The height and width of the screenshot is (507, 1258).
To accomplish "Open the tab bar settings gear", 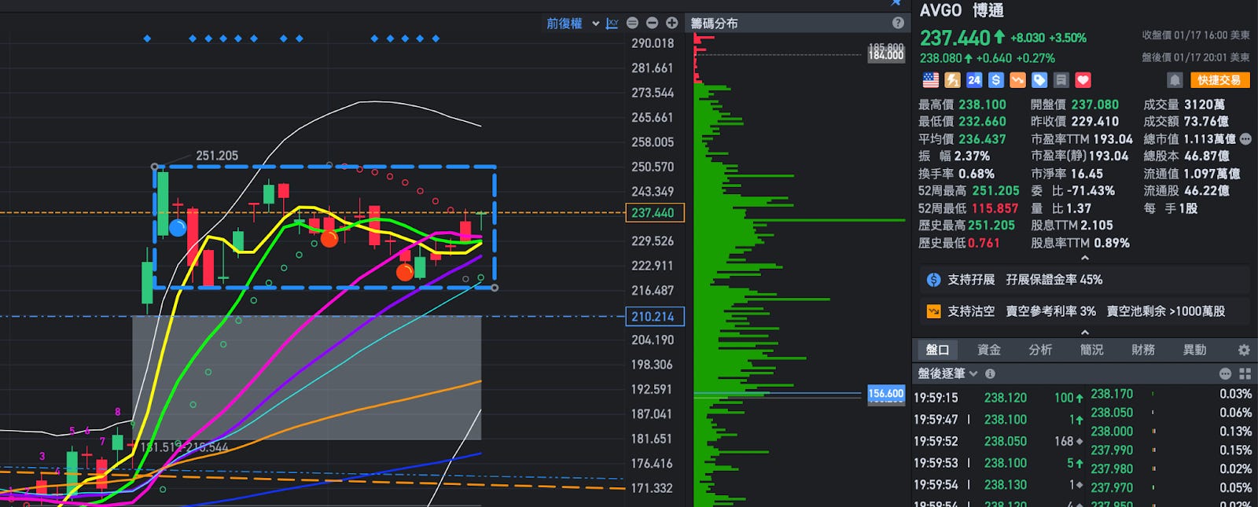I will point(1244,350).
